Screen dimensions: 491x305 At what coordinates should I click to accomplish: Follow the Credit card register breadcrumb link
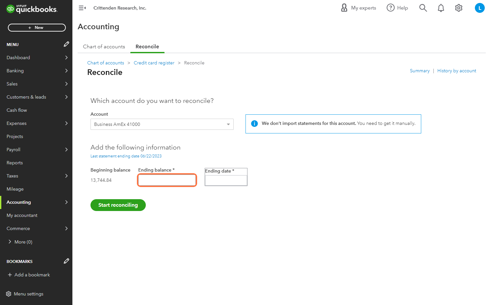point(154,63)
